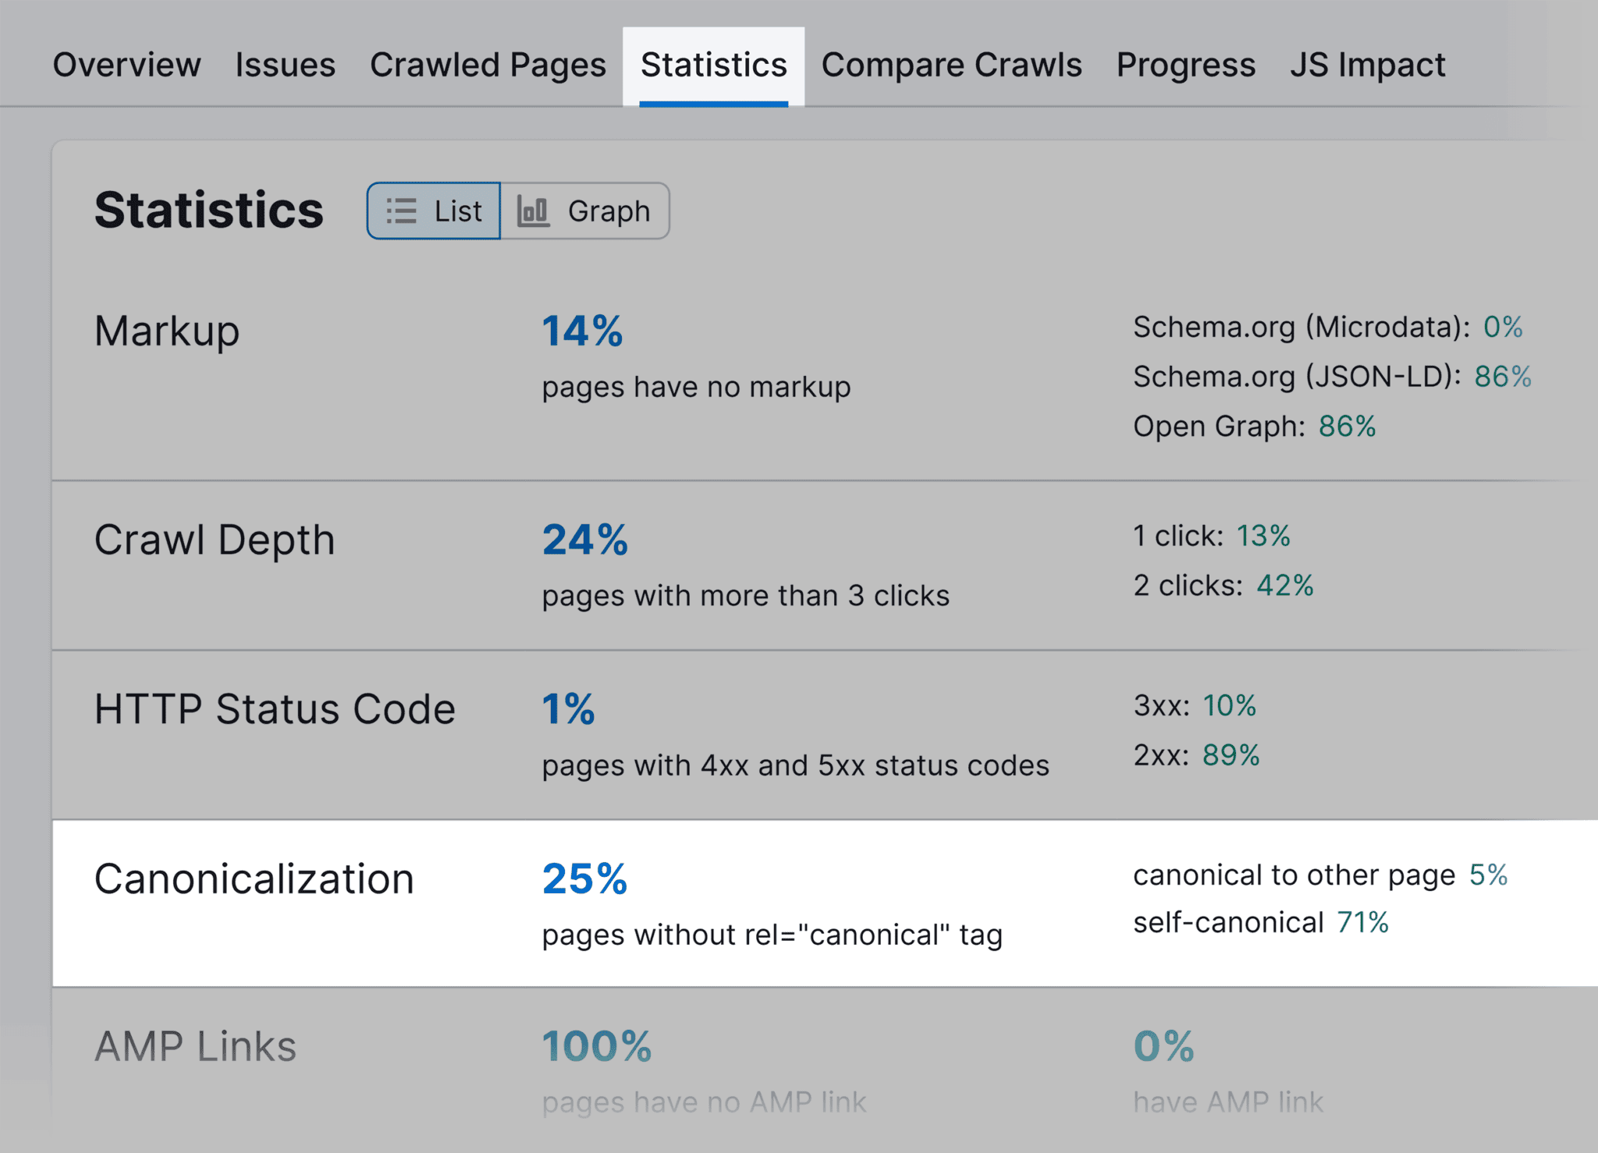Viewport: 1598px width, 1153px height.
Task: View 24% pages with more than 3 clicks
Action: 584,538
